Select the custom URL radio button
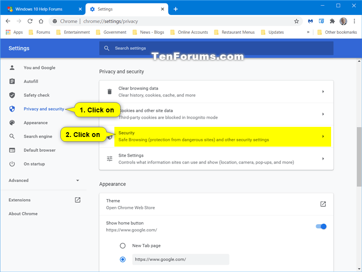 123,259
